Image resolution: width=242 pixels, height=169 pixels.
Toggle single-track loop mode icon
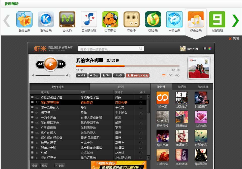pyautogui.click(x=177, y=75)
